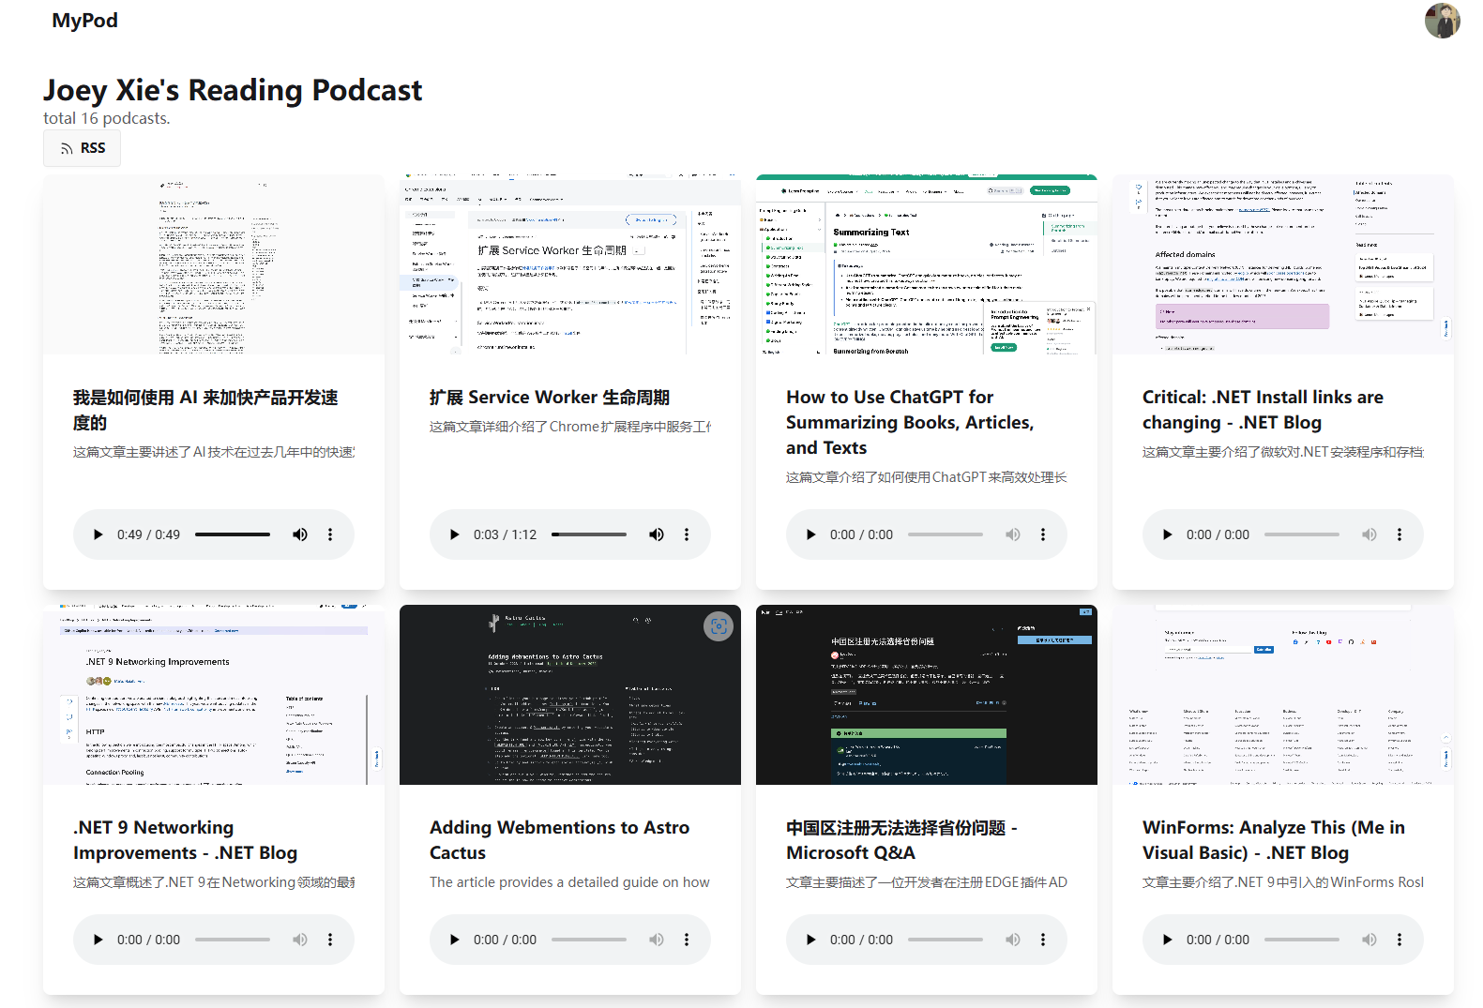Open Adding Webmentions to Astro Cactus title

point(559,840)
